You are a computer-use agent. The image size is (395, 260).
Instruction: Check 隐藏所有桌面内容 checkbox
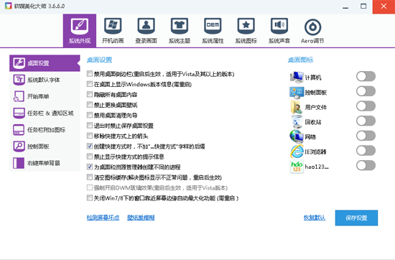click(90, 95)
